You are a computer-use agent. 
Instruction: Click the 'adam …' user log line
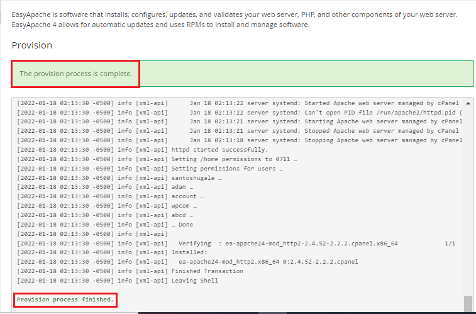[105, 187]
